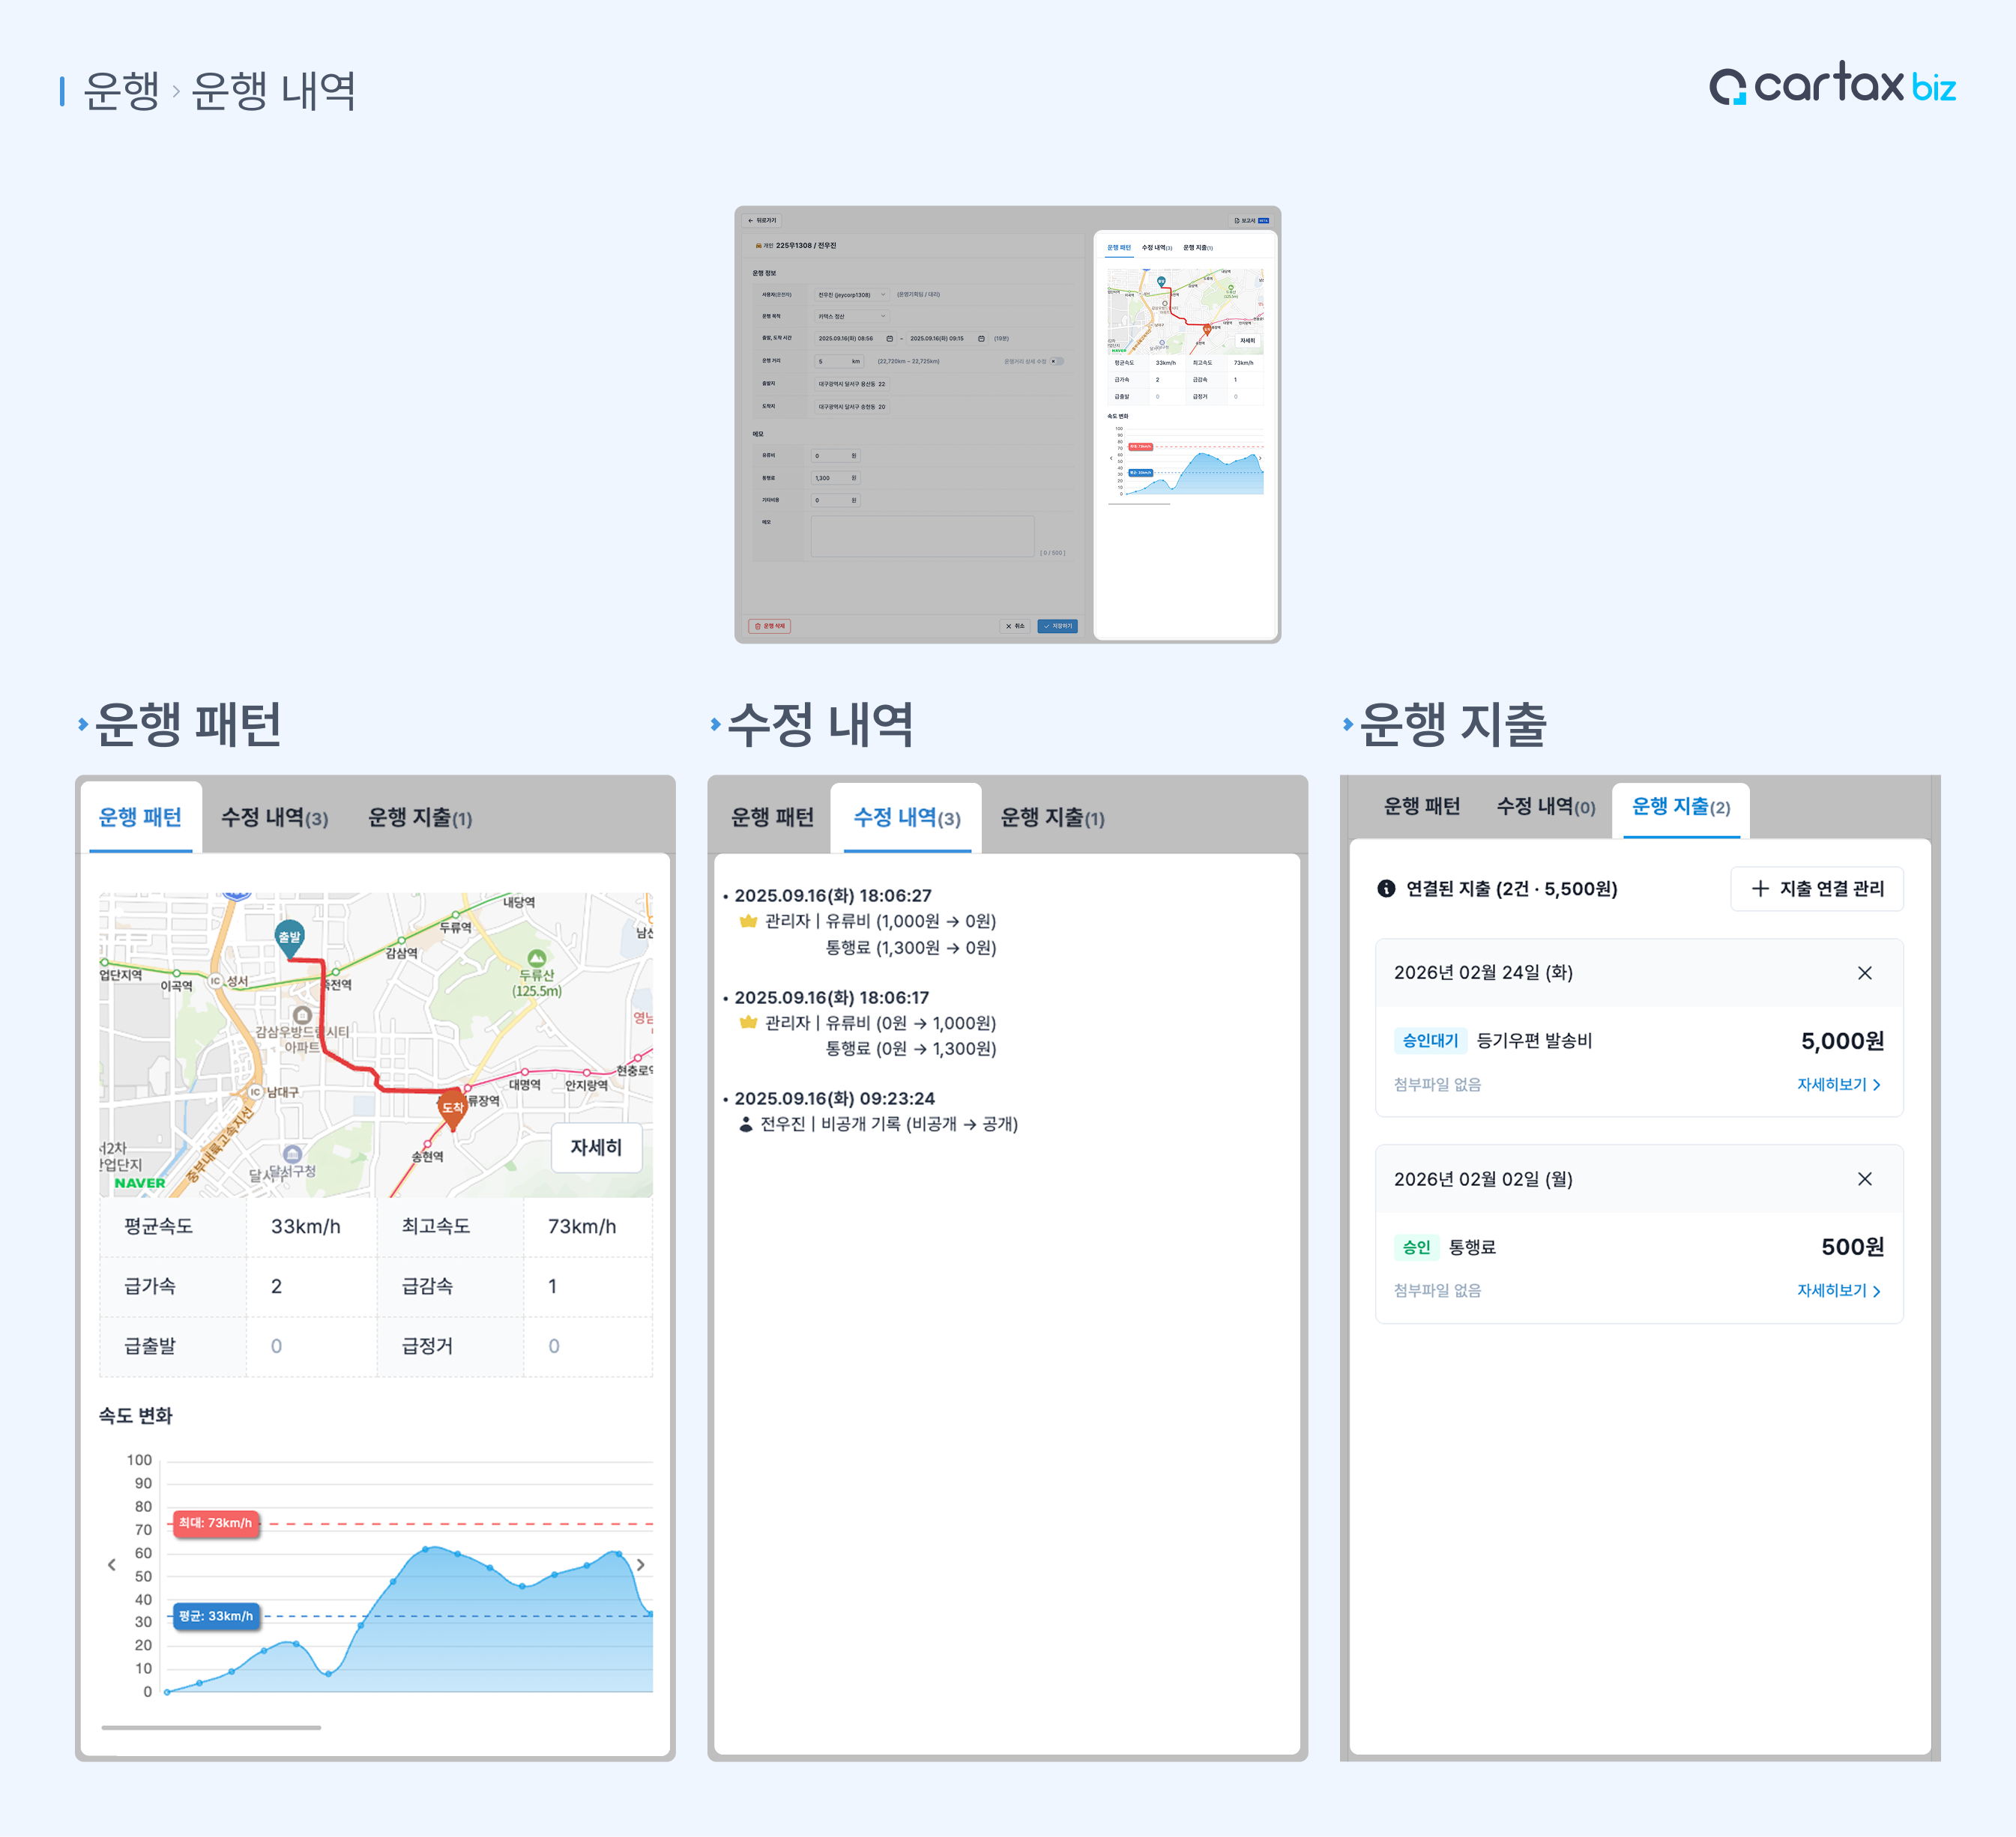The height and width of the screenshot is (1837, 2016).
Task: Click info icon beside 연결된 지출
Action: pos(1386,888)
